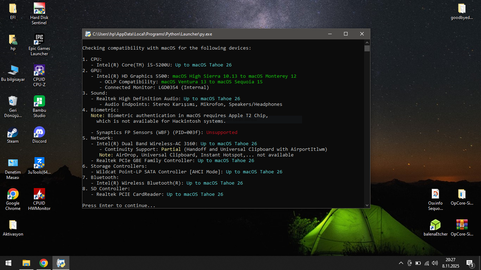
Task: Click the py.exe console title bar icon
Action: tap(88, 34)
